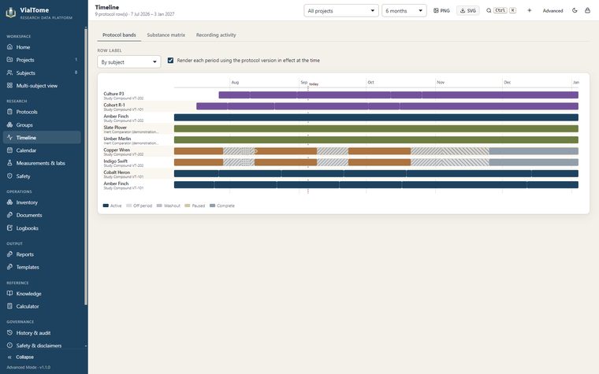Click the sparkle icon in header

[x=530, y=11]
